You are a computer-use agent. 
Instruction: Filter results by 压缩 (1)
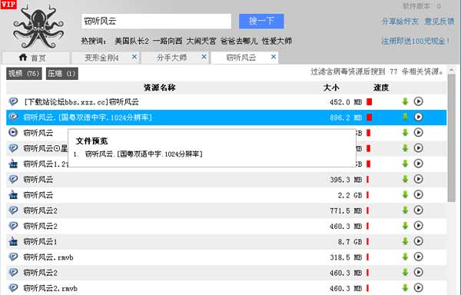click(62, 74)
